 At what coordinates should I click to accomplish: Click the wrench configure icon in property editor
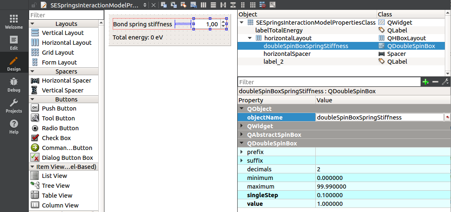(x=445, y=82)
